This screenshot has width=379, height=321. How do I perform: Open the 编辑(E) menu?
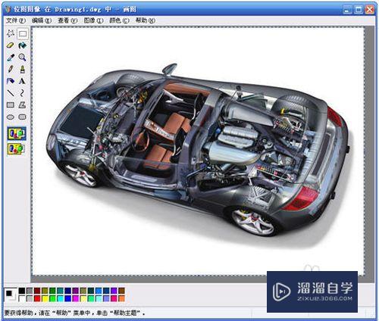coord(42,20)
